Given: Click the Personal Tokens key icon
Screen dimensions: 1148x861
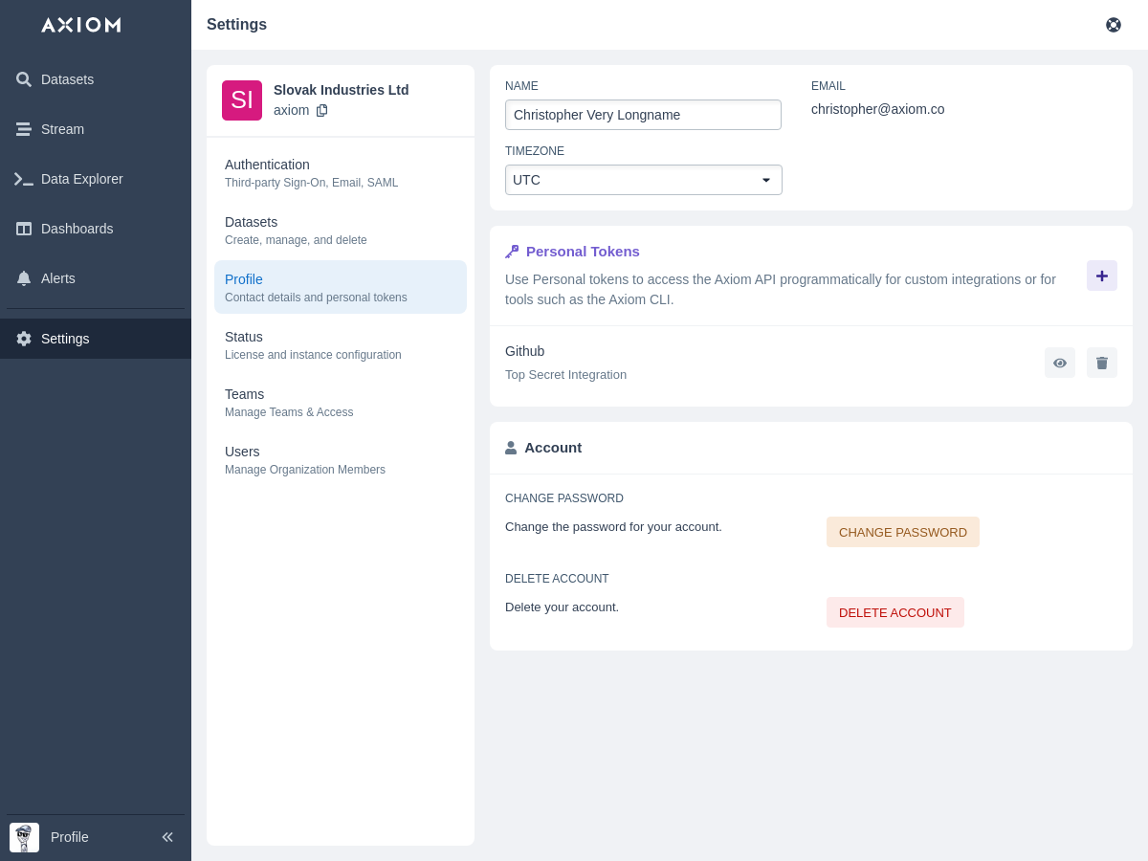Looking at the screenshot, I should click(x=512, y=252).
